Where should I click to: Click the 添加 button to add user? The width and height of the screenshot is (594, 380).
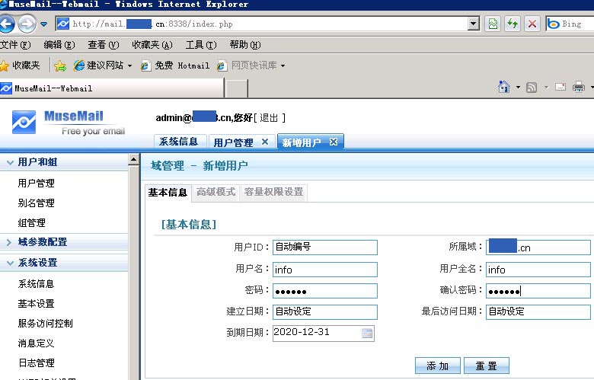437,366
